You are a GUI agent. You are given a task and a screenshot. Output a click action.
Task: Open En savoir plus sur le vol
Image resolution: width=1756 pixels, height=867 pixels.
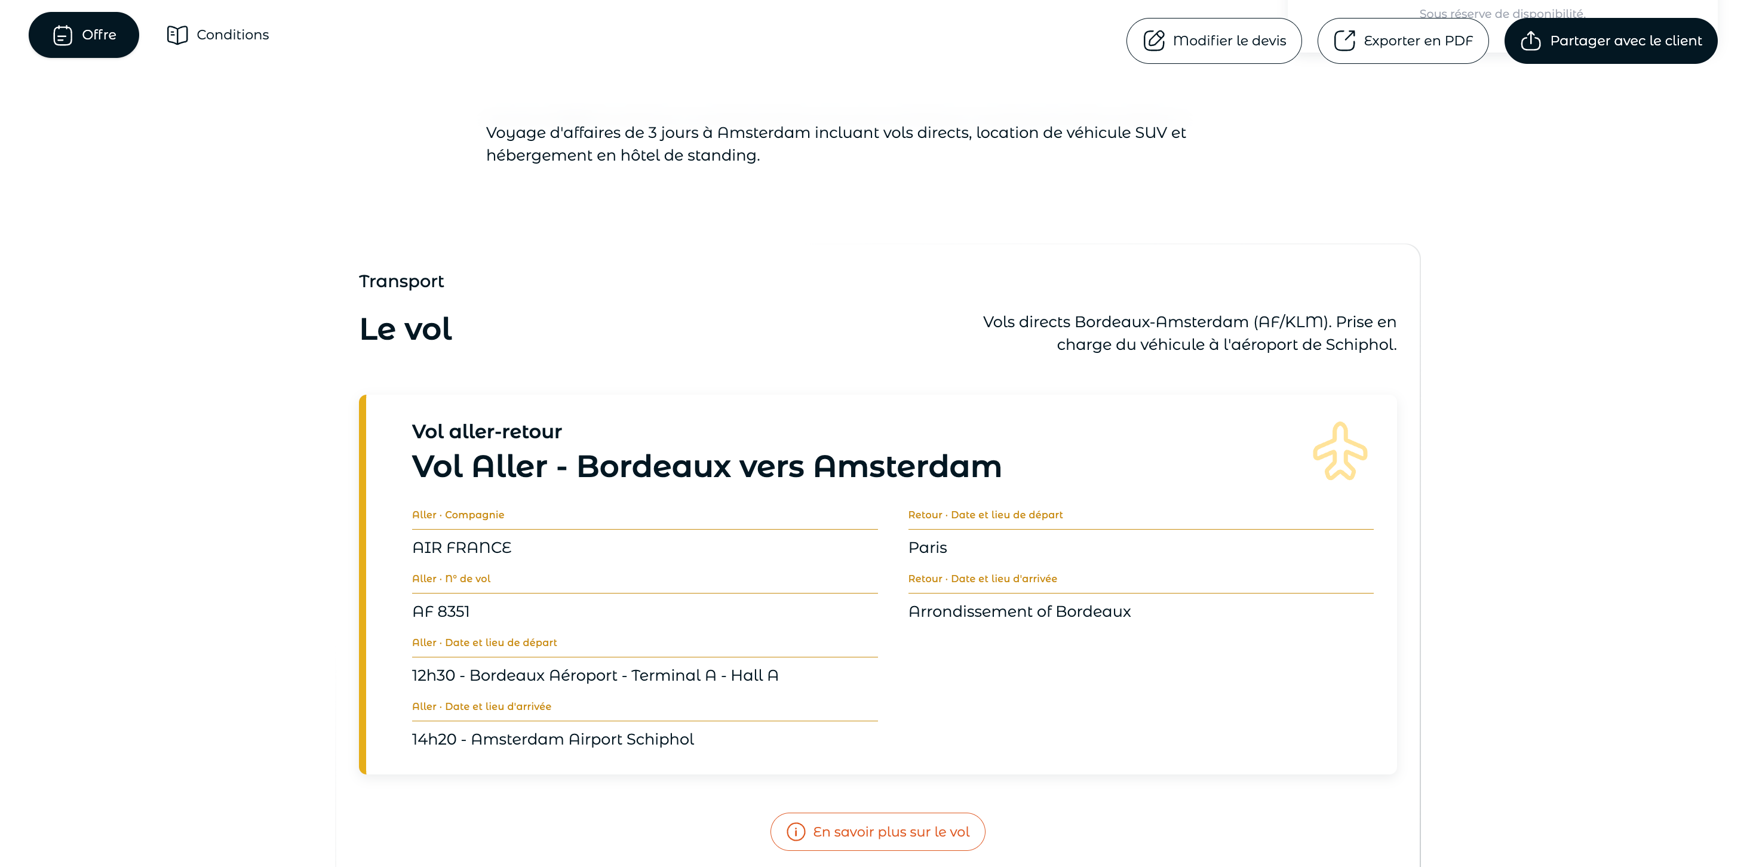point(878,832)
